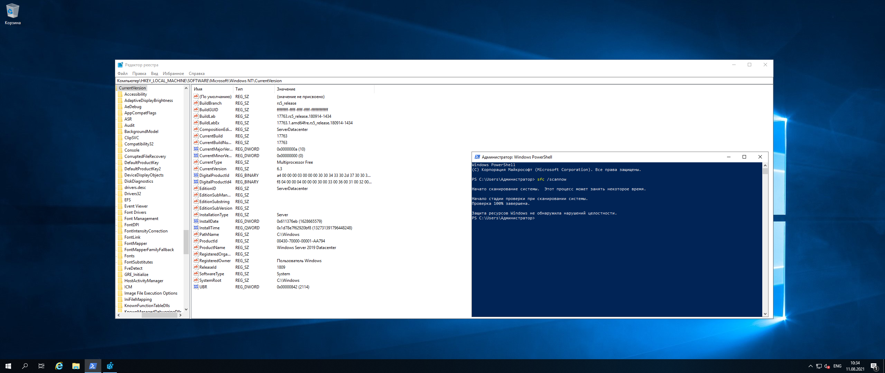Open the taskbar clock showing 10:34
This screenshot has height=373, width=885.
click(855, 366)
